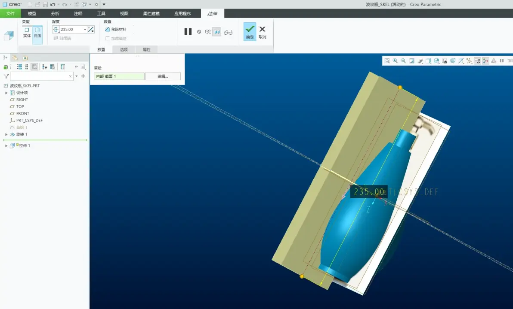Open the 分析 ribbon tab
513x309 pixels.
[55, 13]
